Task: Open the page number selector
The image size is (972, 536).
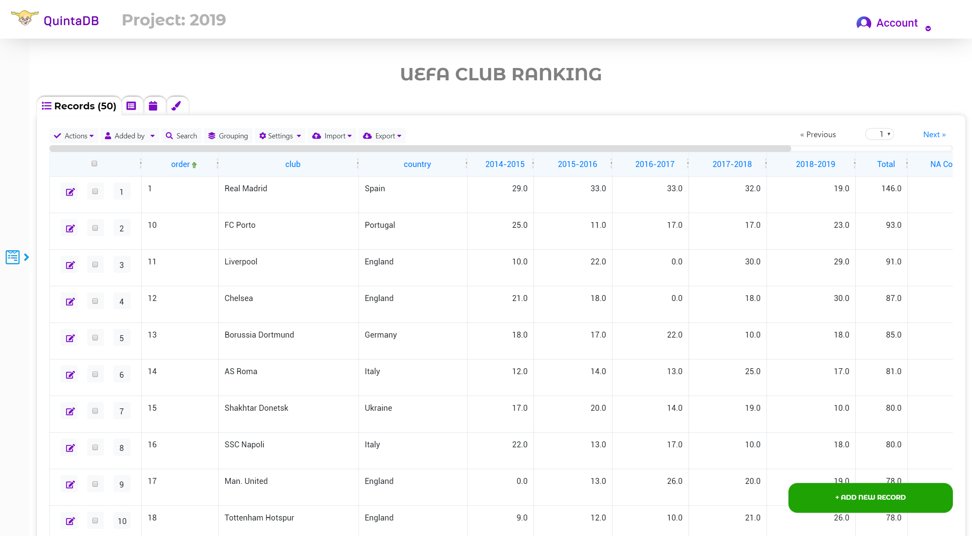Action: [x=880, y=134]
